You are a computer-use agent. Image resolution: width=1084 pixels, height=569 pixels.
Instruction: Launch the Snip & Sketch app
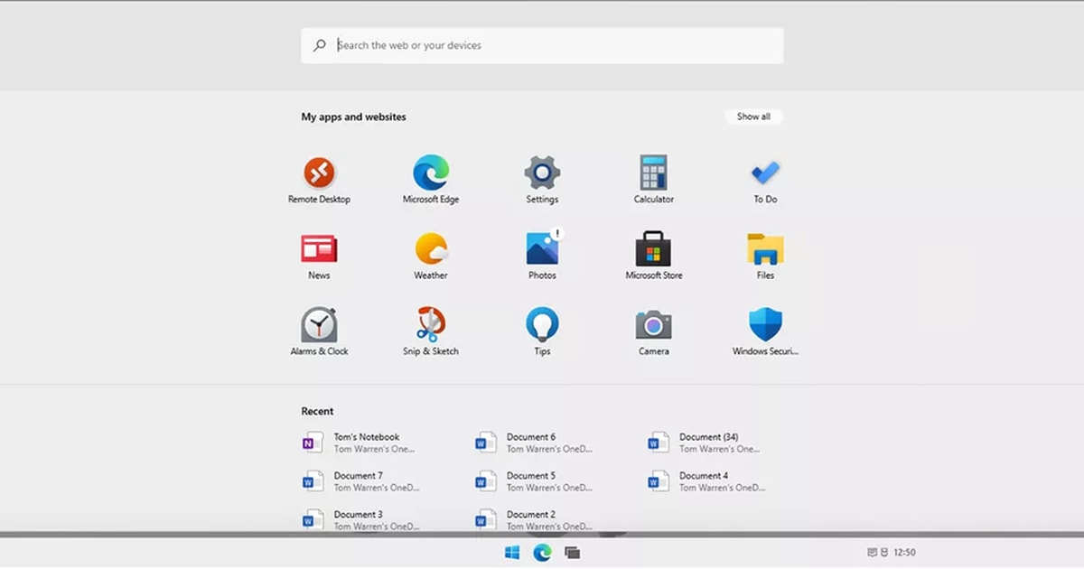click(x=431, y=331)
